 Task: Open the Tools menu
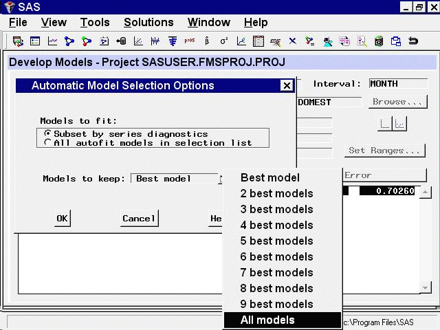[x=94, y=23]
